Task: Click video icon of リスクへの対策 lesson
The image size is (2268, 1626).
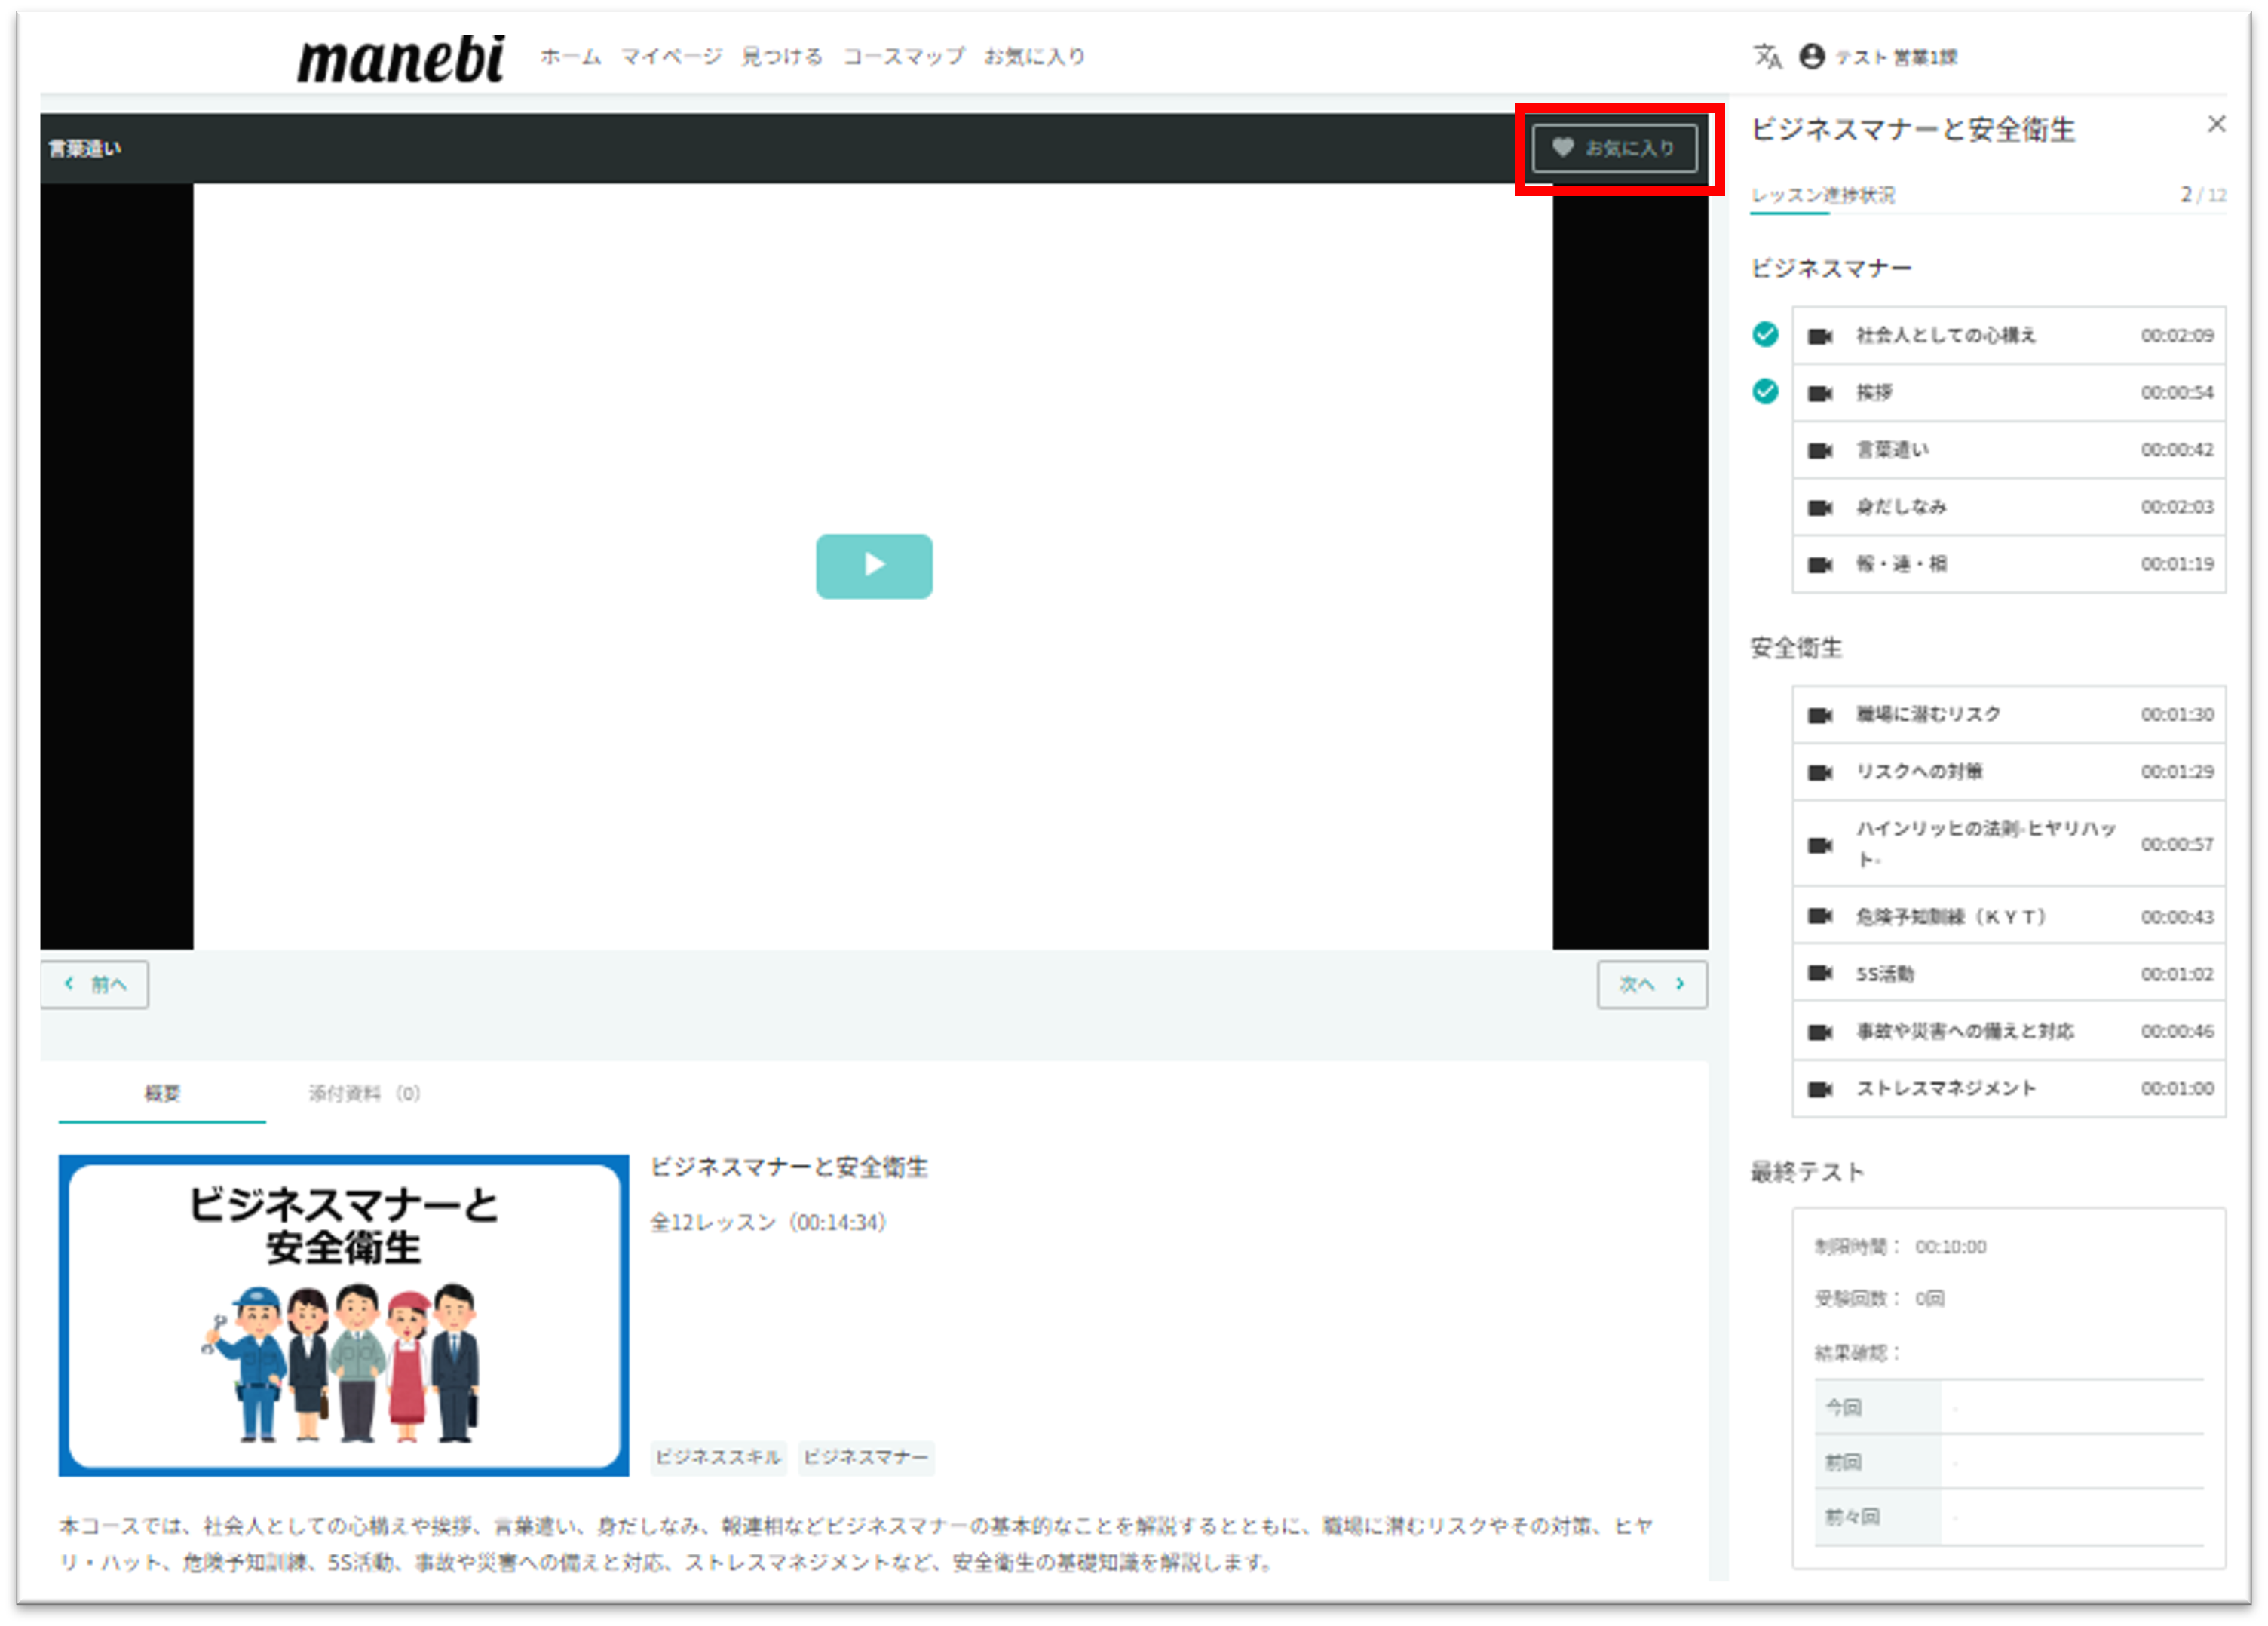Action: [1819, 772]
